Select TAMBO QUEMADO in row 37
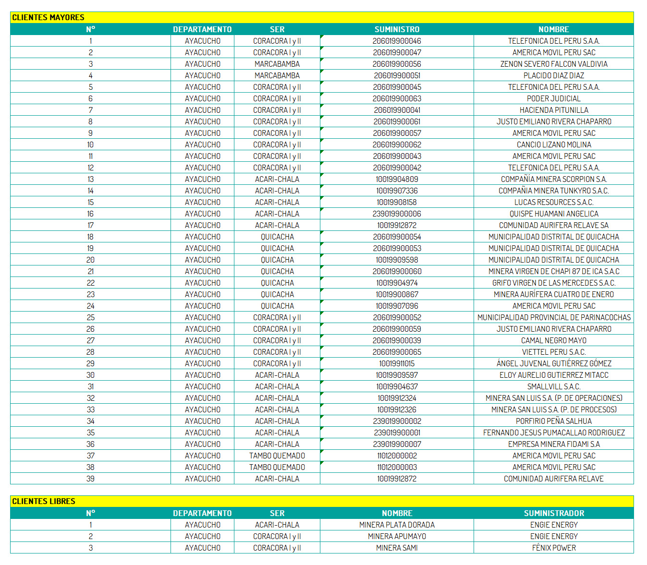 (277, 456)
